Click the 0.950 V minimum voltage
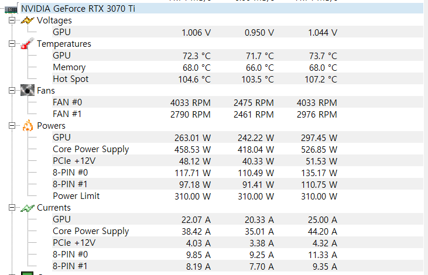Screen dimensions: 428x275 259,33
